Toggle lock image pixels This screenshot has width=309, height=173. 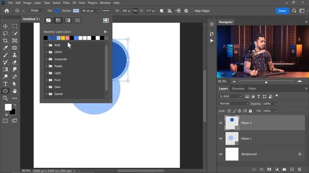[x=234, y=111]
